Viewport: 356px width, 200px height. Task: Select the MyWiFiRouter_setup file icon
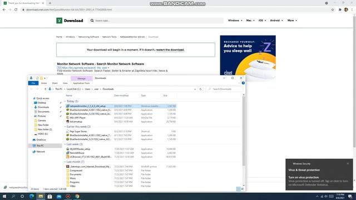pos(68,149)
